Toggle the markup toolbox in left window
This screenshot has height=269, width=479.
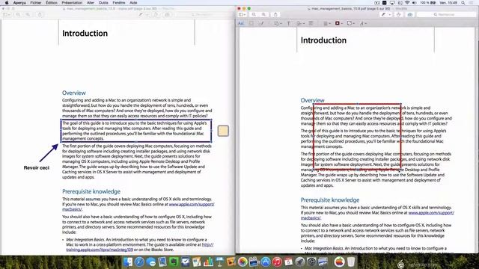pos(168,14)
